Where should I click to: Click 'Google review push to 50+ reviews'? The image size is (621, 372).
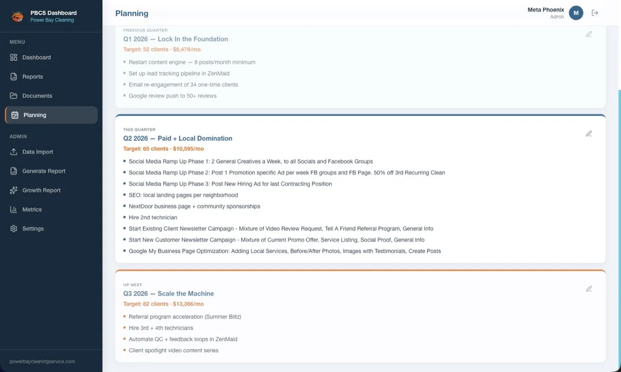pos(172,96)
